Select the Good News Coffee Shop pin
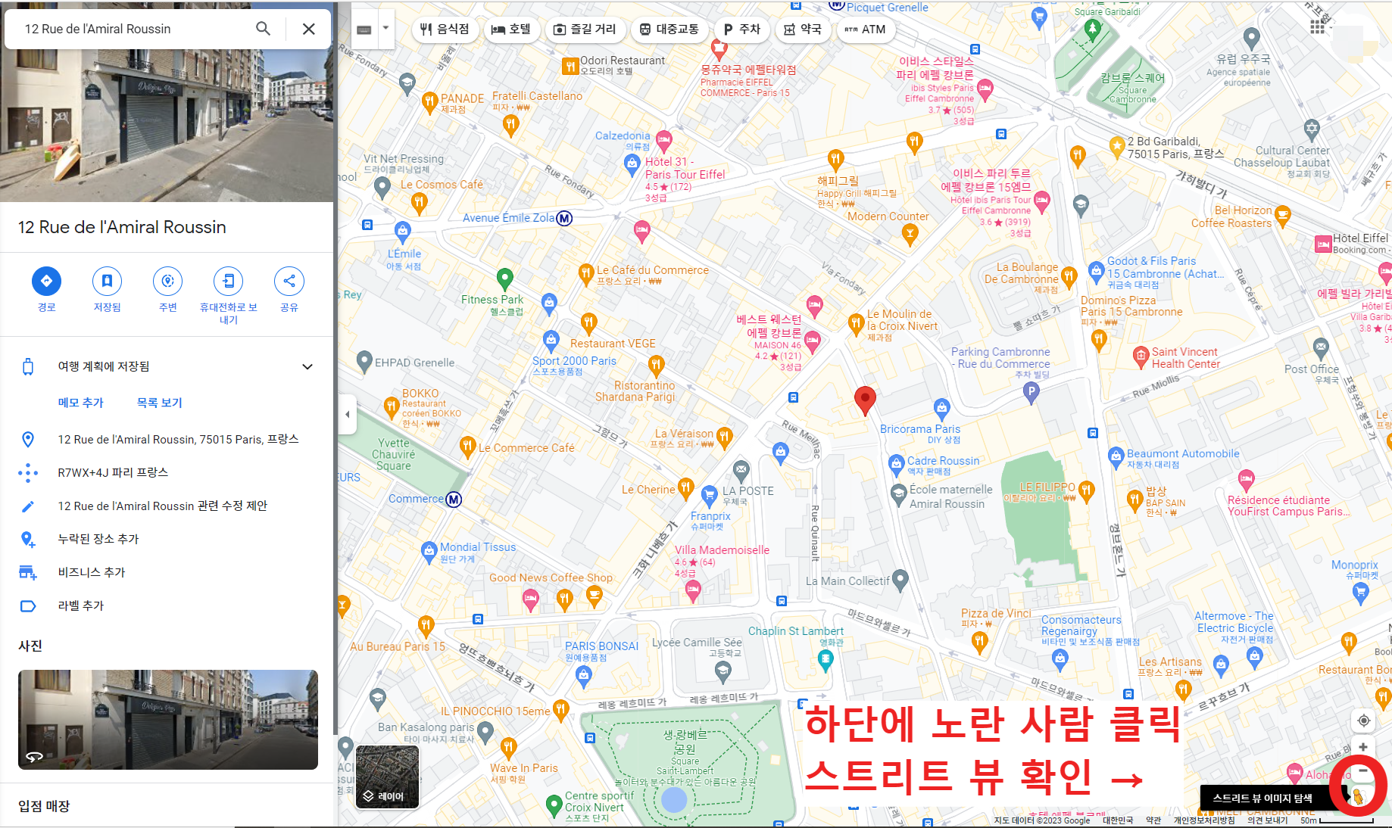 595,597
